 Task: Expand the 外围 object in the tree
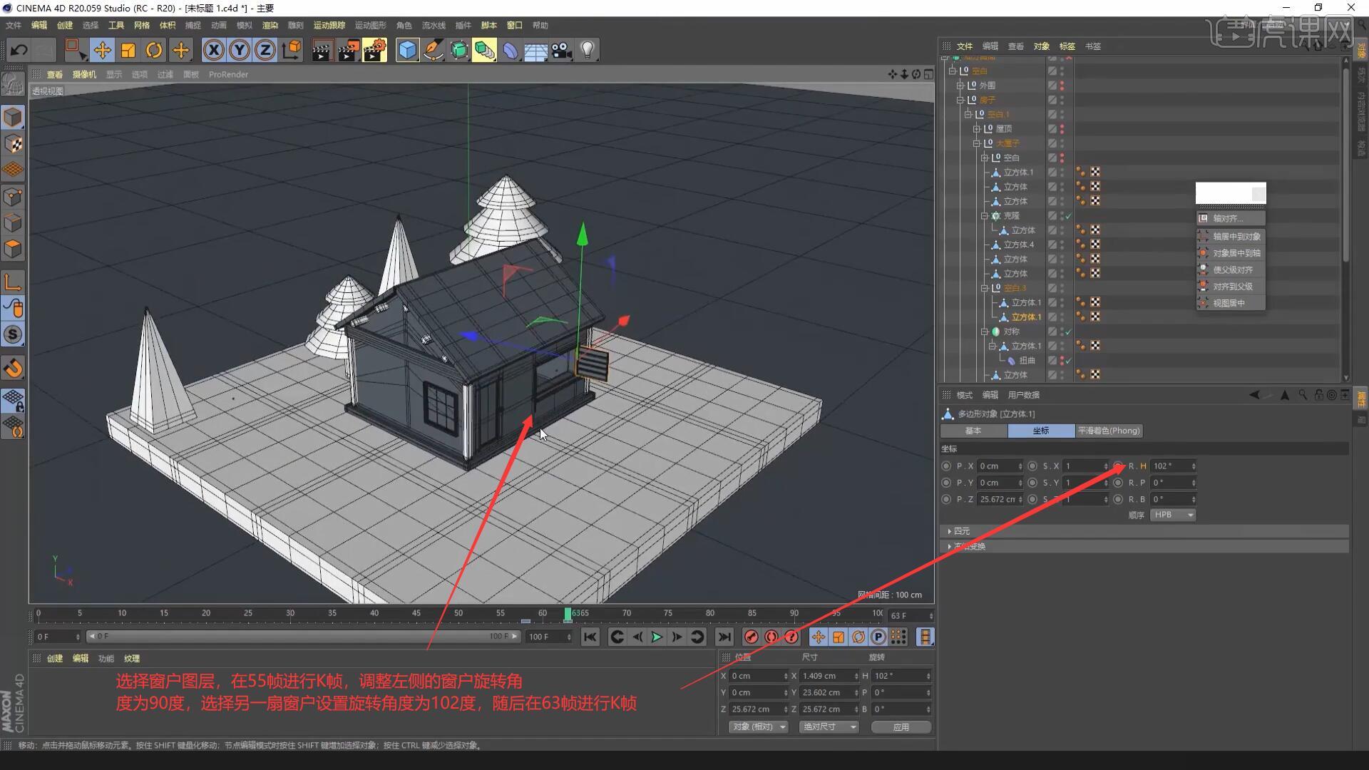960,86
